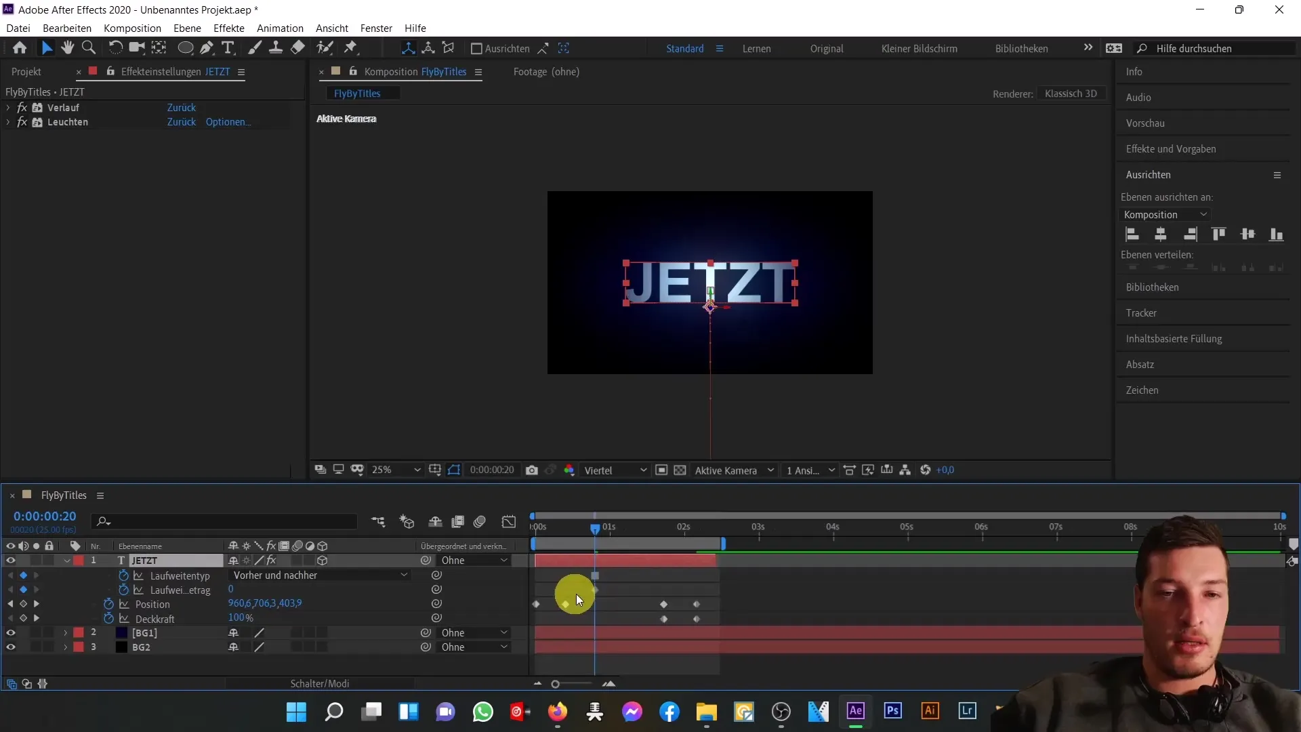Toggle the Verlauf effect fx switch
This screenshot has height=732, width=1301.
pyautogui.click(x=22, y=108)
